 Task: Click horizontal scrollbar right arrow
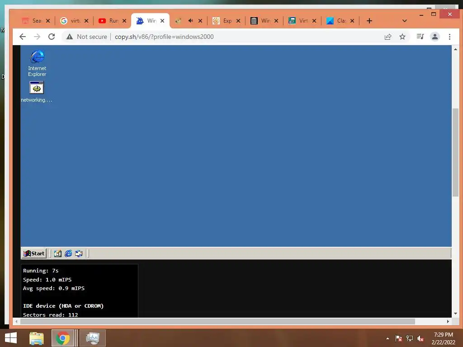point(448,321)
